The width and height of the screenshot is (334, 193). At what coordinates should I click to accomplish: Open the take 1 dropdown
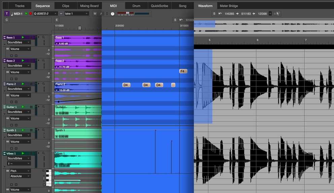(76, 13)
